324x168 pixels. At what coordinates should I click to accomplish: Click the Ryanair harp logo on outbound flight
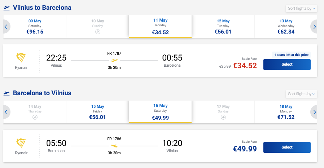21,58
